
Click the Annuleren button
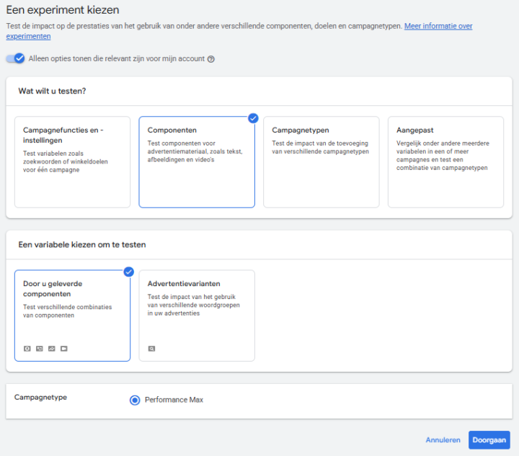443,440
